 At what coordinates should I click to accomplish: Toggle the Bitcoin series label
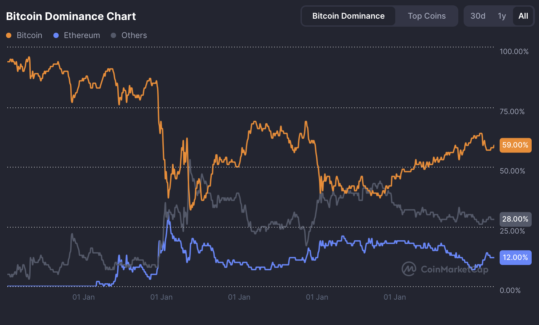(29, 35)
